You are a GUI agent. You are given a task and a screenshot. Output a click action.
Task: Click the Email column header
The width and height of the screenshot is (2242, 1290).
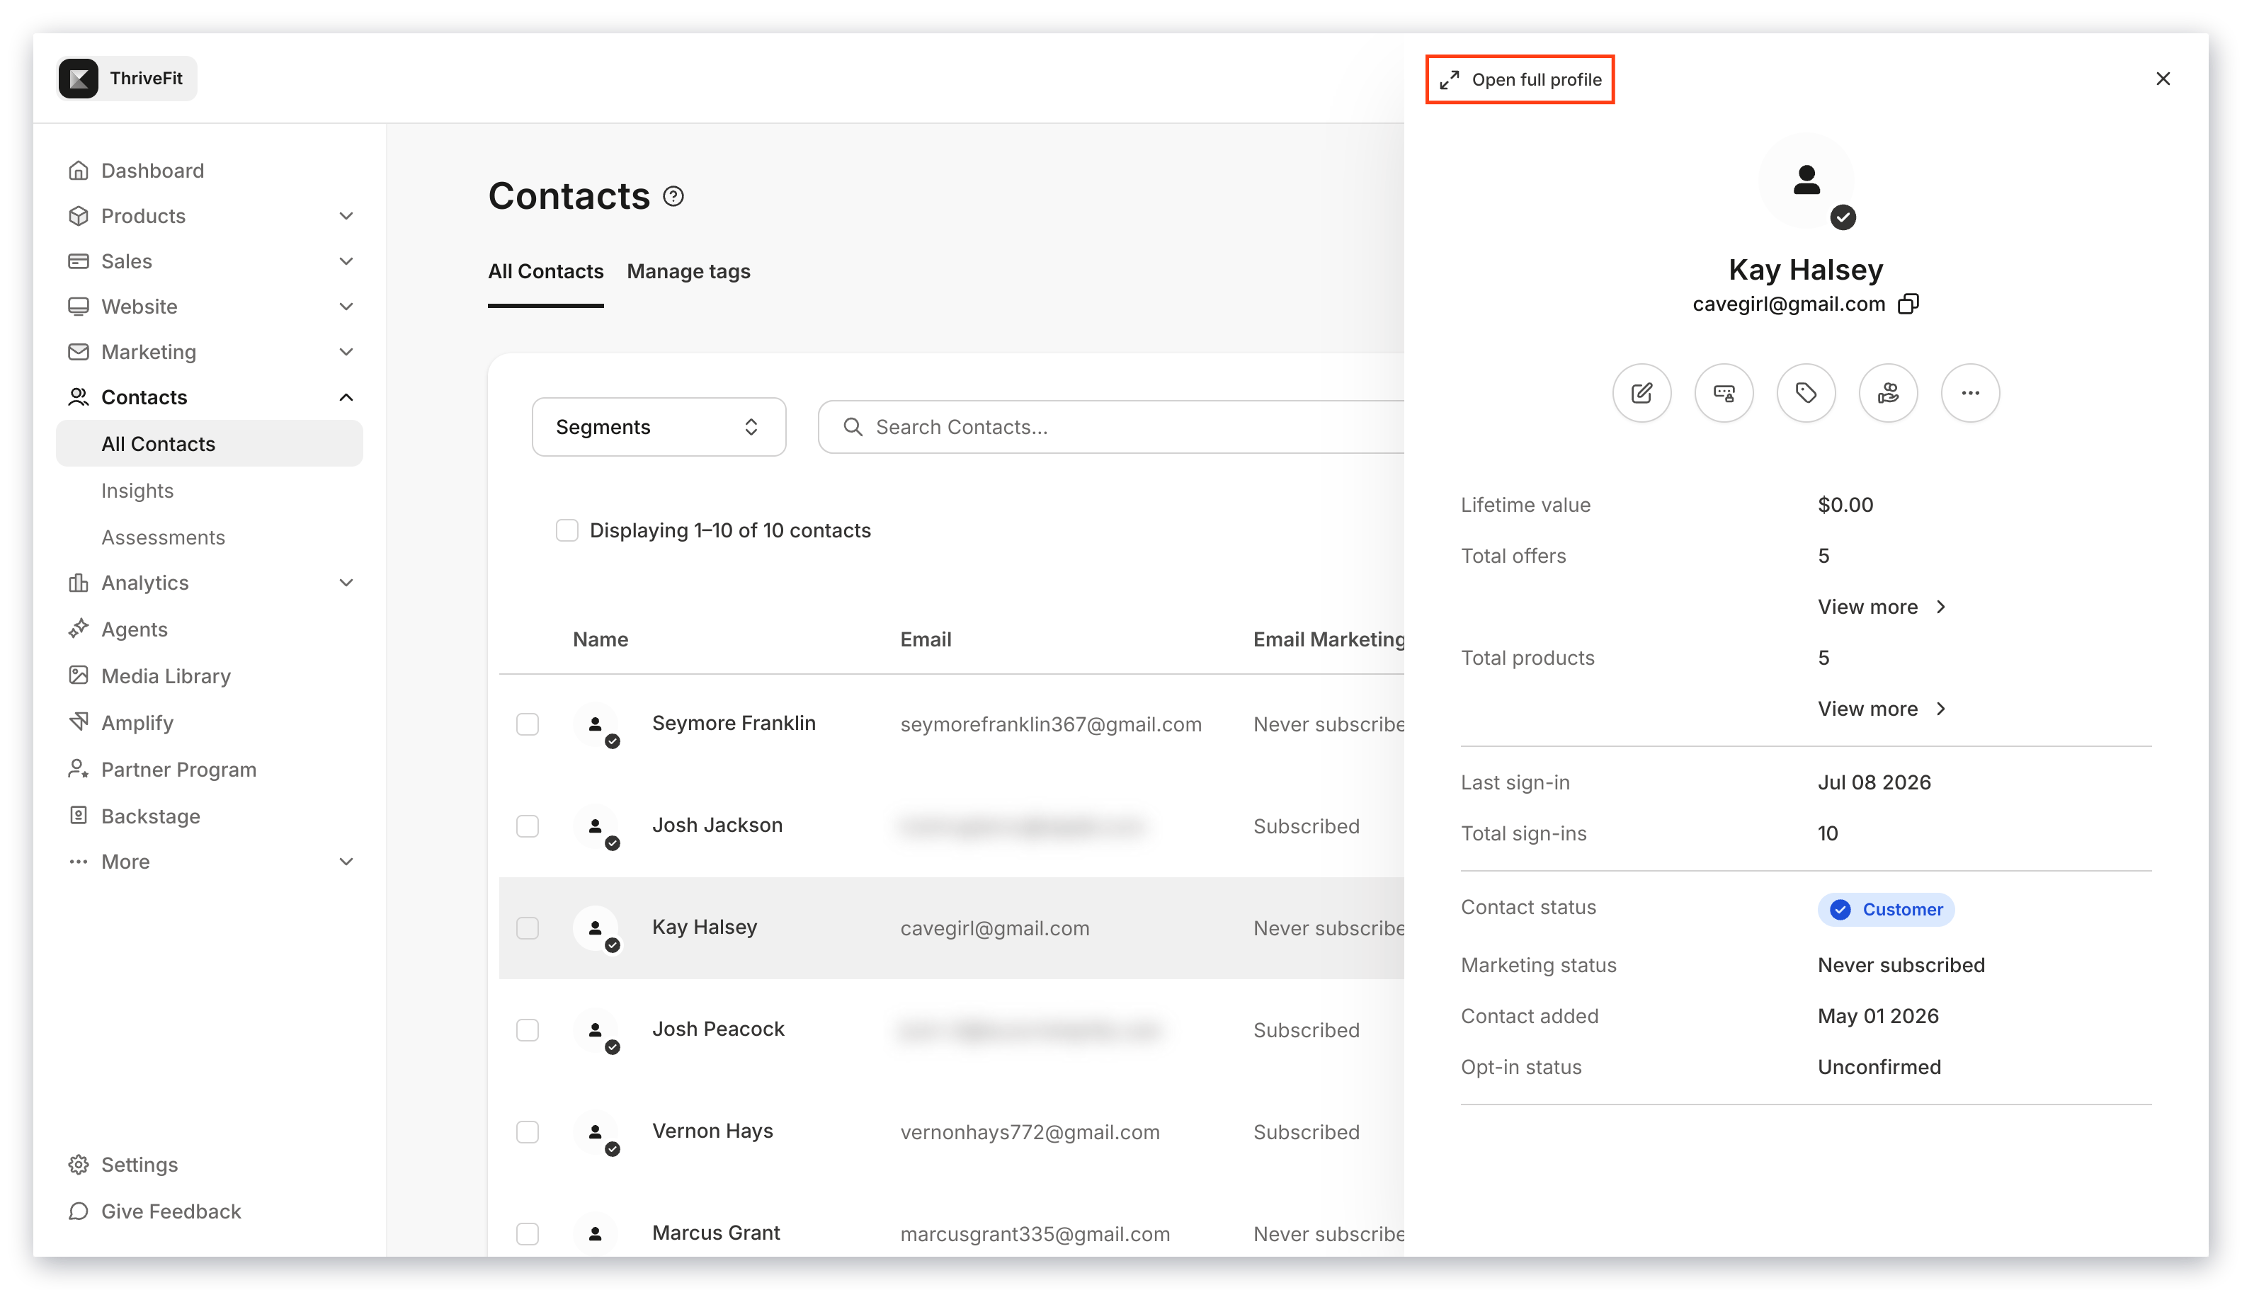point(925,639)
